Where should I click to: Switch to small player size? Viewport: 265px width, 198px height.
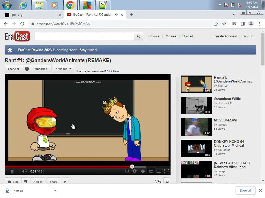pyautogui.click(x=151, y=171)
